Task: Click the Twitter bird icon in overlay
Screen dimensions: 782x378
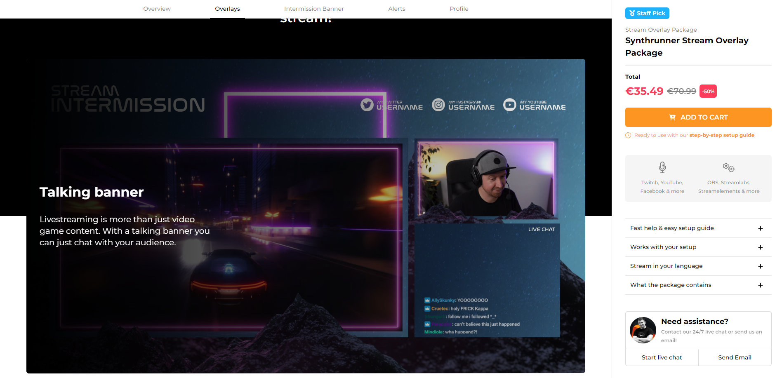Action: [367, 105]
